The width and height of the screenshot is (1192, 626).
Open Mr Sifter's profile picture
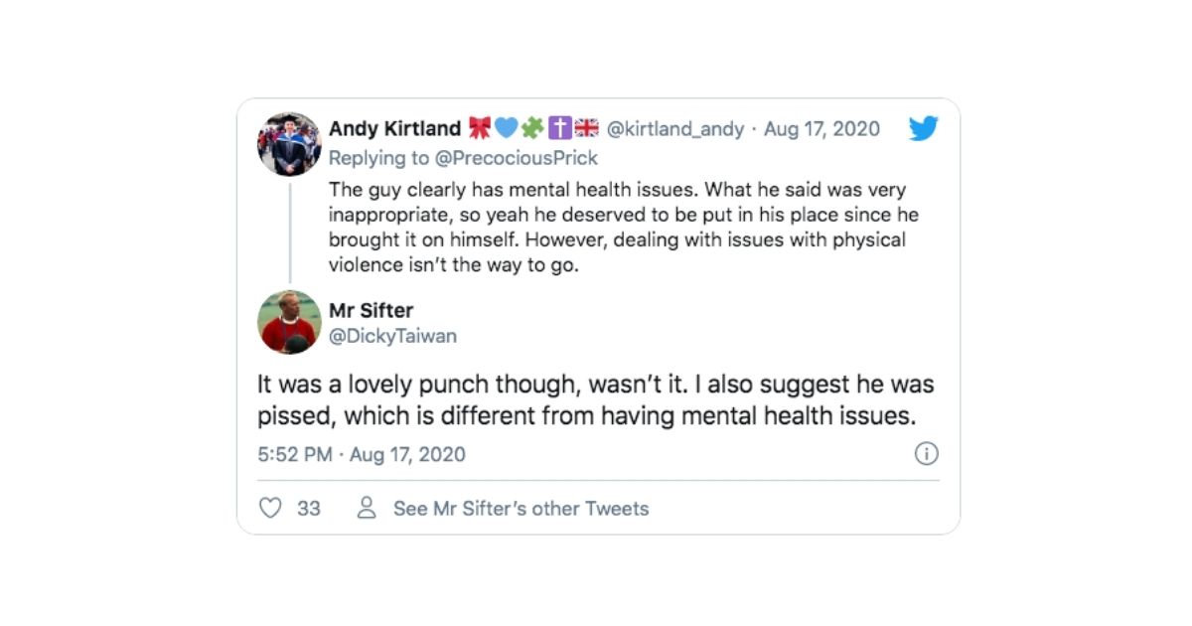coord(289,322)
